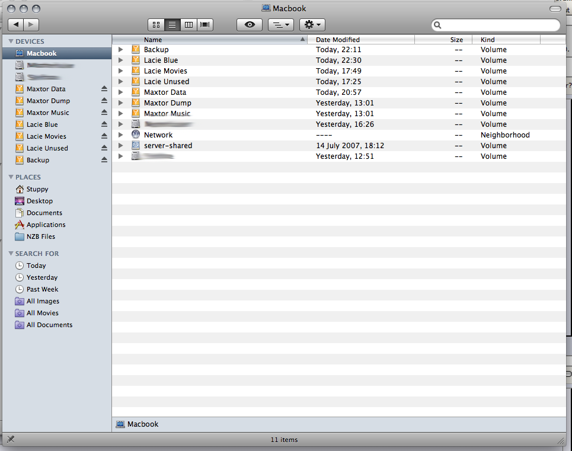Viewport: 572px width, 451px height.
Task: Collapse the DEVICES sidebar section
Action: tap(11, 41)
